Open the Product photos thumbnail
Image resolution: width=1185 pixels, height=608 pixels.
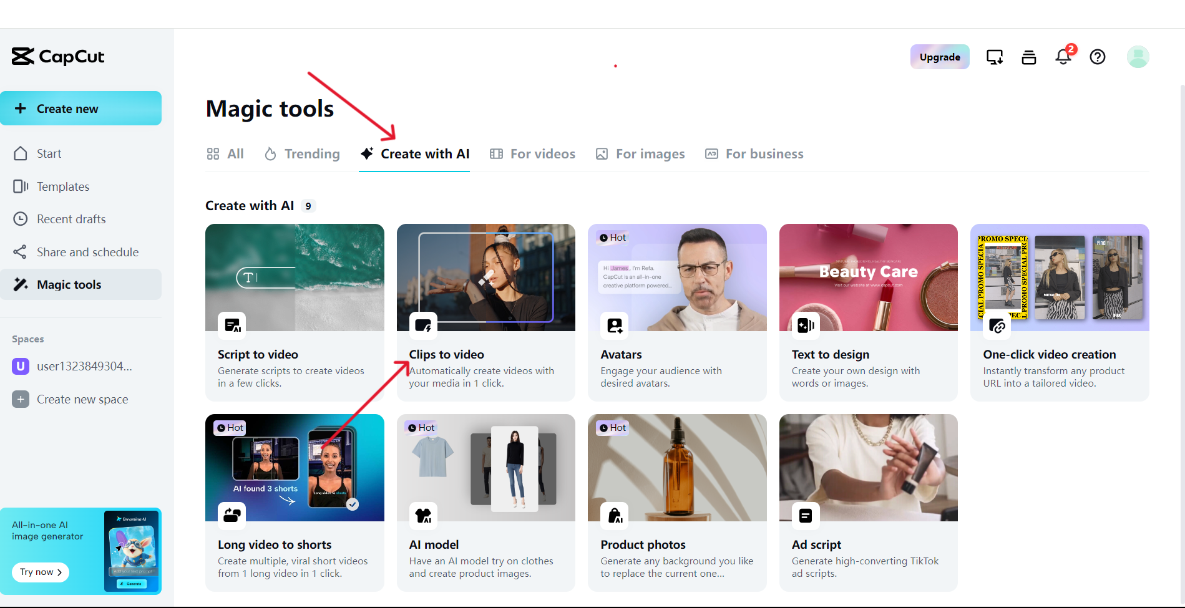click(677, 468)
